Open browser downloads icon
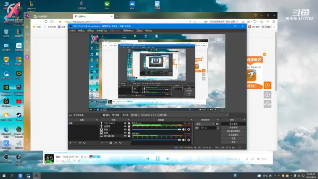318x179 pixels. 243,21
